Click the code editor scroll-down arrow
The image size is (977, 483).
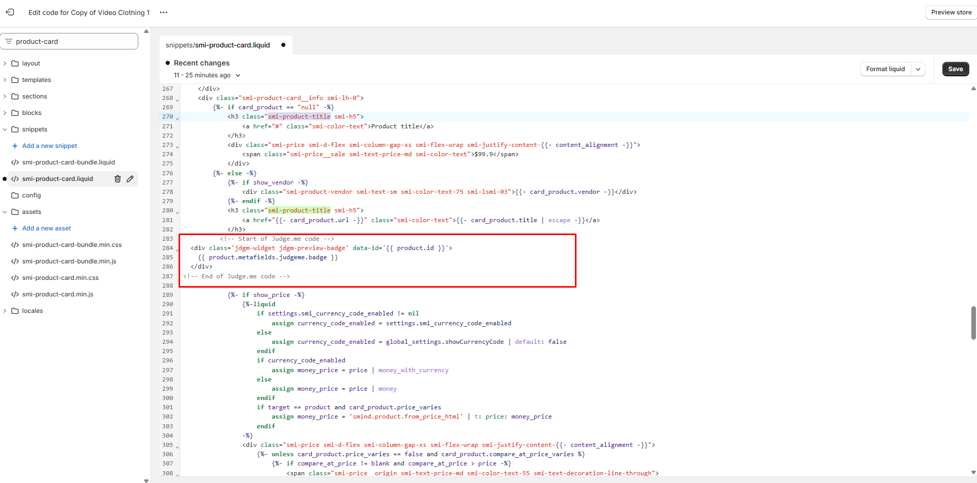tap(973, 472)
